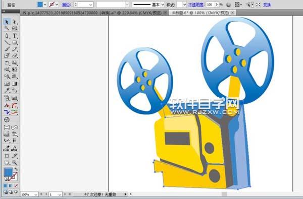Image resolution: width=303 pixels, height=199 pixels.
Task: Select the Blob Brush tool
Action: coord(7,55)
